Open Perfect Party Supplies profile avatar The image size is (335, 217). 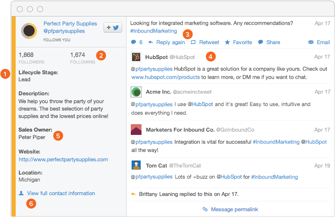29,31
